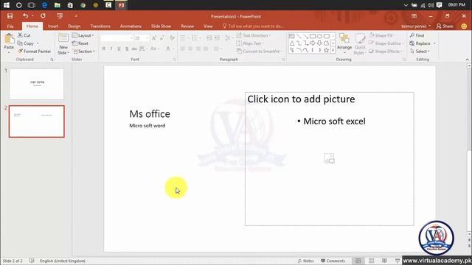Open Windows Start menu
The width and height of the screenshot is (472, 265).
(x=6, y=5)
